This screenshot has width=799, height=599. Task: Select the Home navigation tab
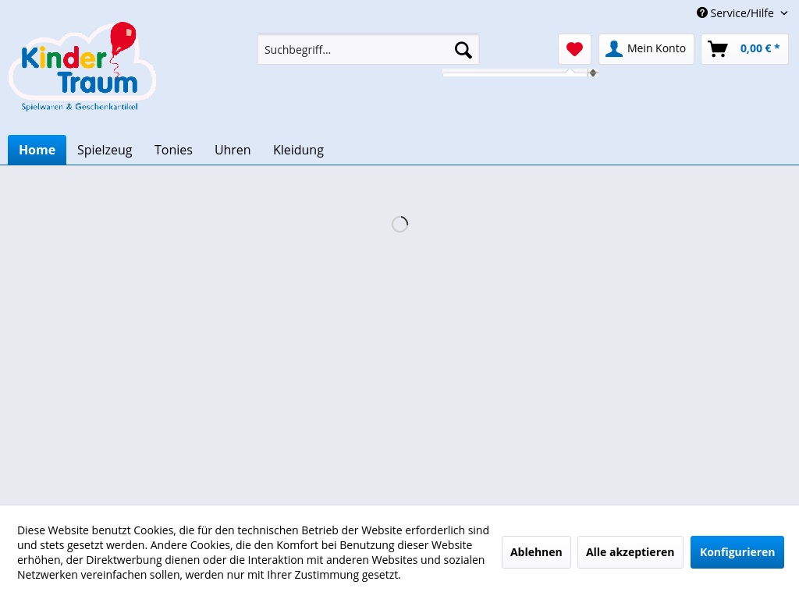tap(37, 150)
